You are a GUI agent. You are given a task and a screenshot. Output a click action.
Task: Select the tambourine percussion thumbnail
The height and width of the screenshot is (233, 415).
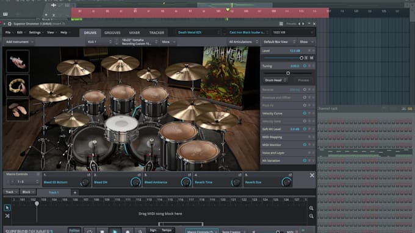(18, 86)
